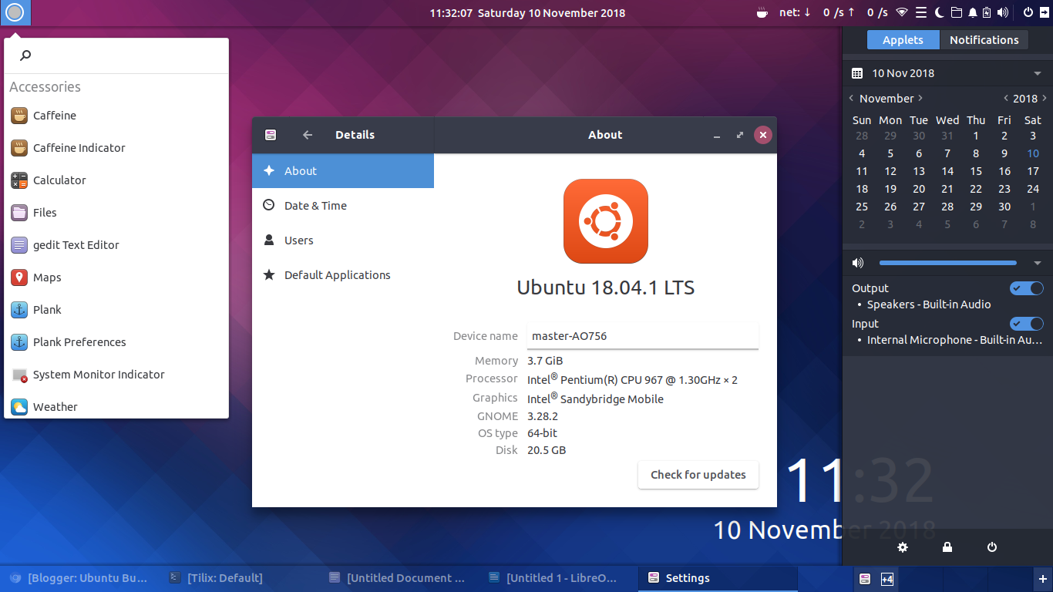Go to next month after November

pos(920,99)
